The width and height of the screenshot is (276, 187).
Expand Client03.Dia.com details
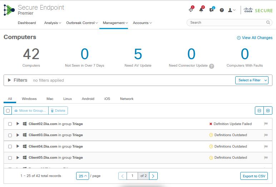tap(18, 135)
